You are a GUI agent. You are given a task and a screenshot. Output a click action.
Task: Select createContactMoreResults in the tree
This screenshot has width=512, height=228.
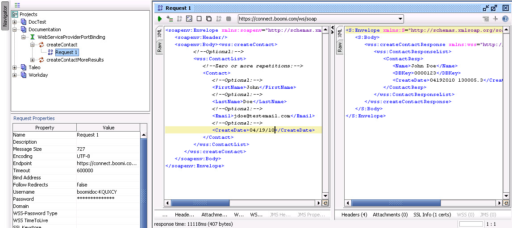coord(75,60)
